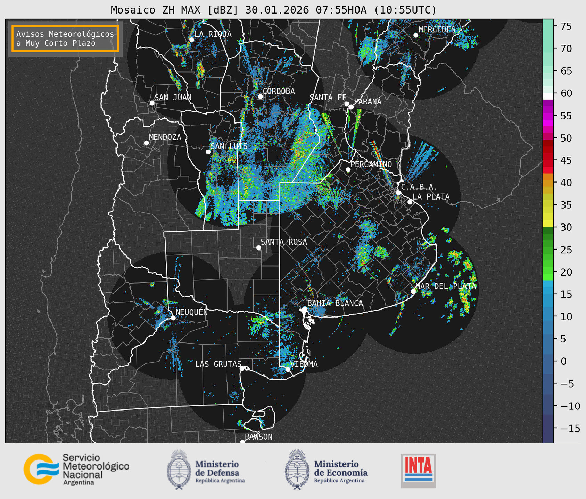Click the Servicio Meteorológico Nacional wordmark text
Image resolution: width=586 pixels, height=499 pixels.
click(96, 469)
